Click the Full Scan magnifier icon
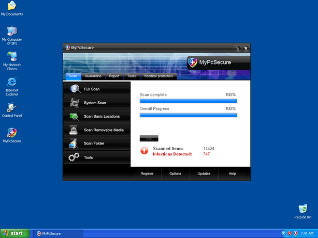This screenshot has height=238, width=318. (74, 89)
